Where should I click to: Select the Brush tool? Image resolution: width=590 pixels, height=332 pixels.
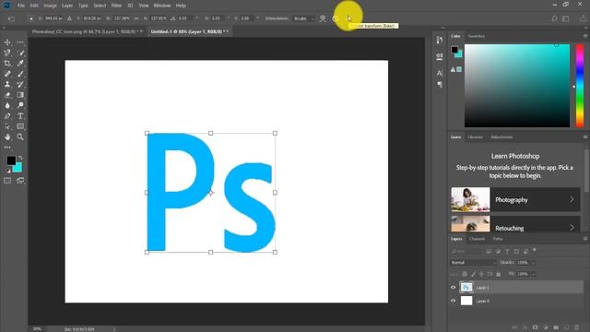[20, 74]
